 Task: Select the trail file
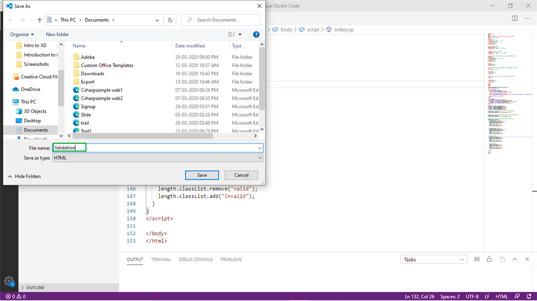84,123
